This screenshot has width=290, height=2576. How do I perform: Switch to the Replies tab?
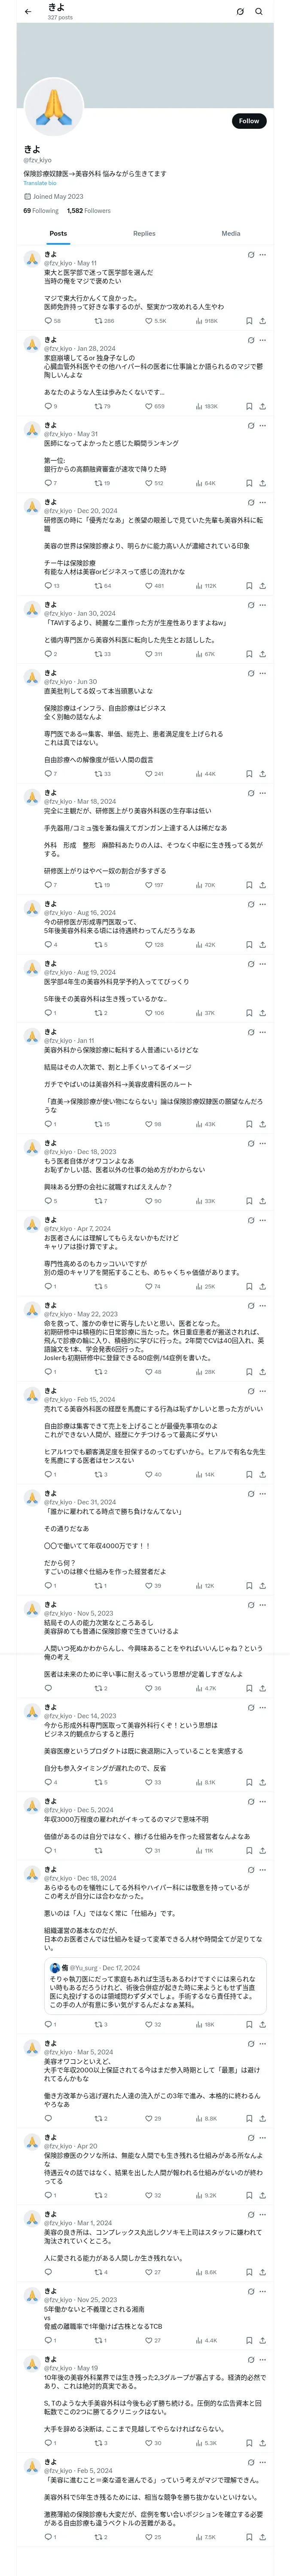point(144,233)
